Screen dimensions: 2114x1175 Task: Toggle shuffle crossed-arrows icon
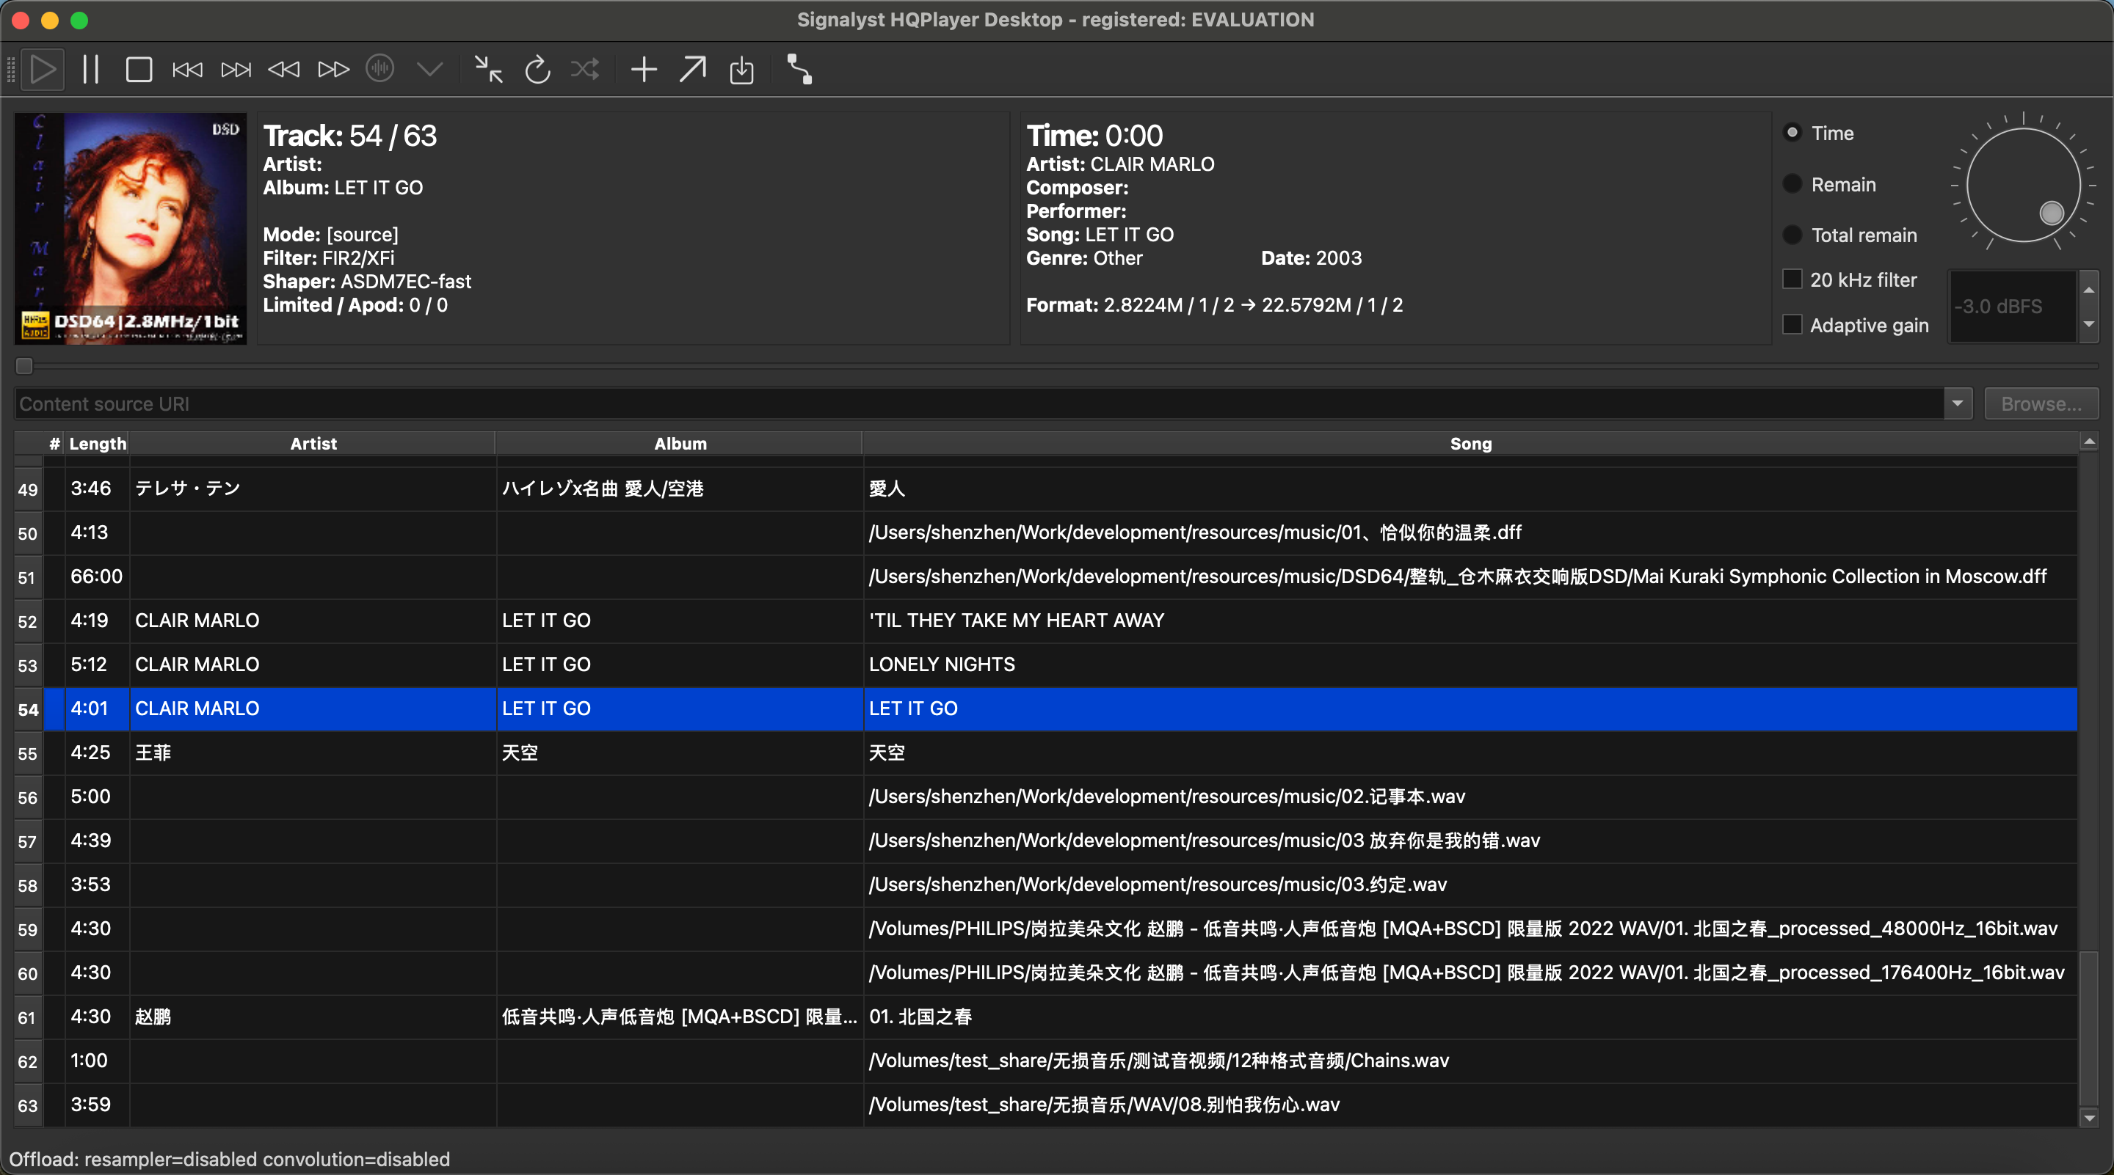click(585, 70)
